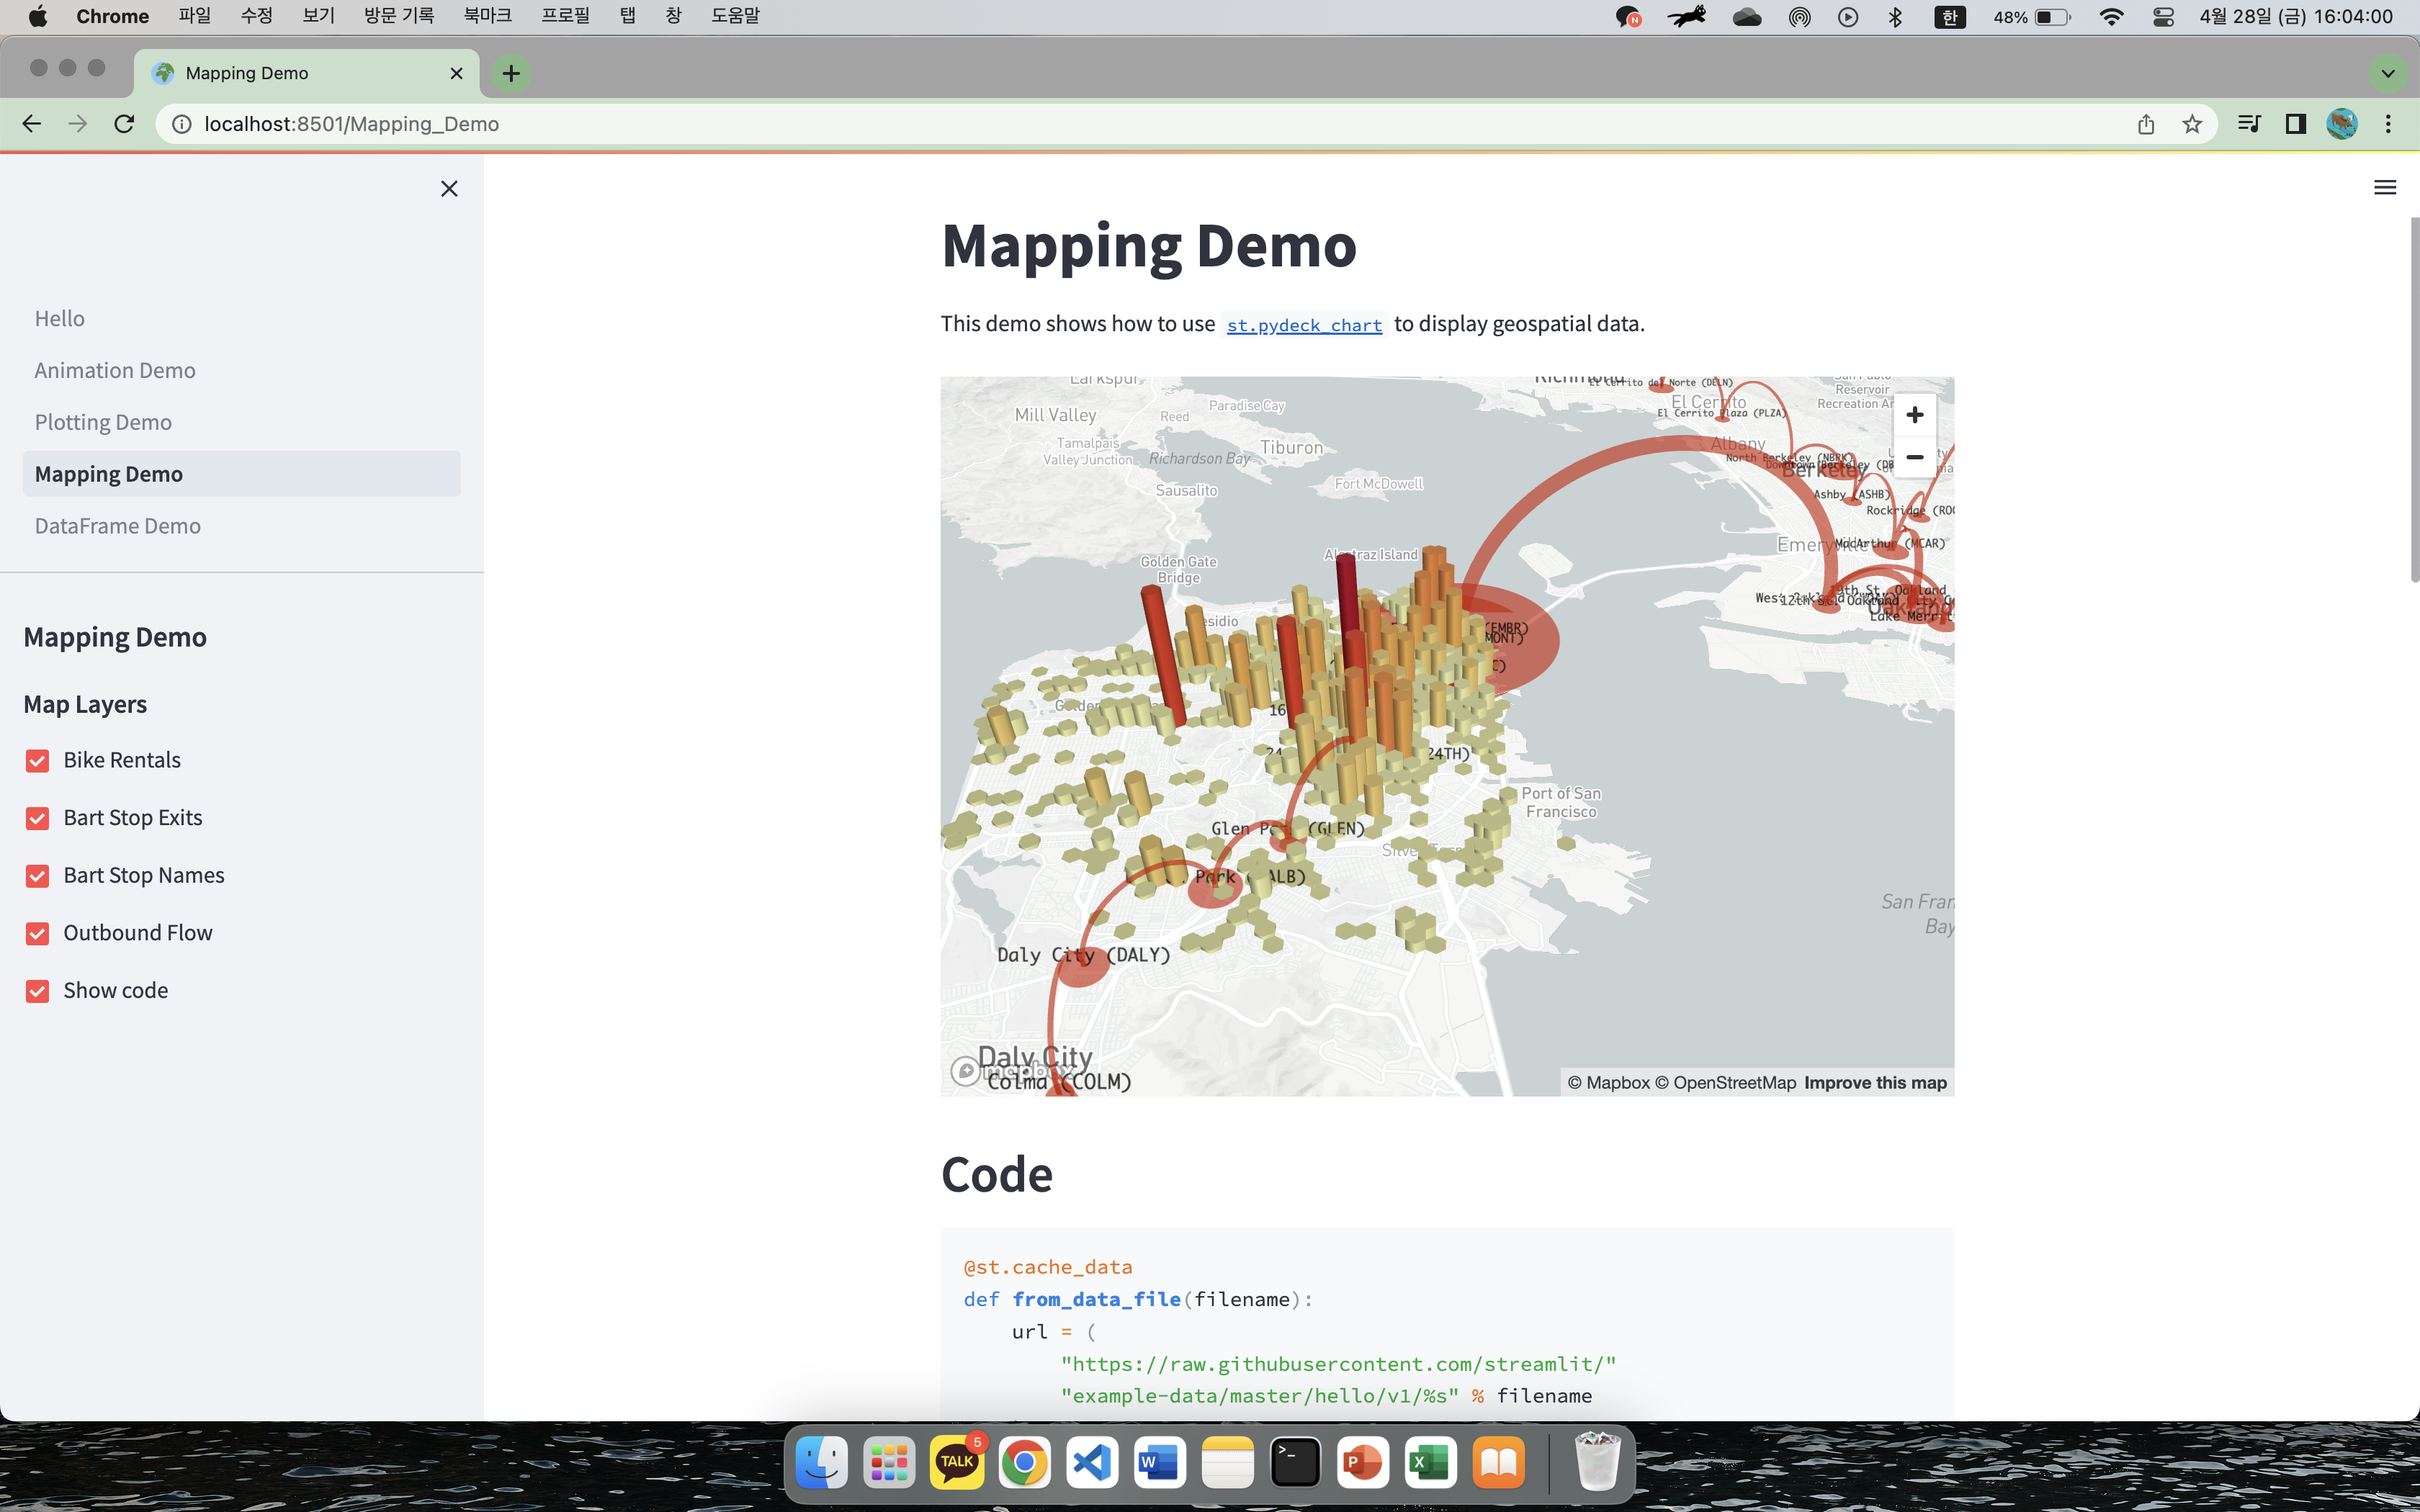Collapse the sidebar with the X icon
Image resolution: width=2420 pixels, height=1512 pixels.
pyautogui.click(x=449, y=189)
